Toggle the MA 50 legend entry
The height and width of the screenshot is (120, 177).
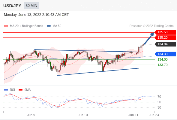(x=54, y=26)
